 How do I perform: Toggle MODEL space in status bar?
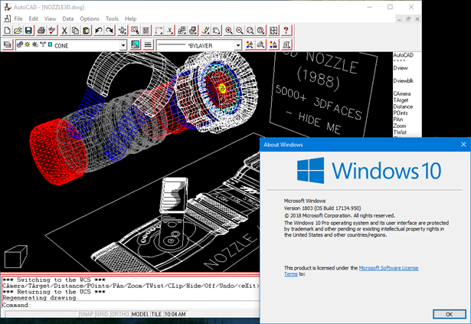click(x=140, y=314)
